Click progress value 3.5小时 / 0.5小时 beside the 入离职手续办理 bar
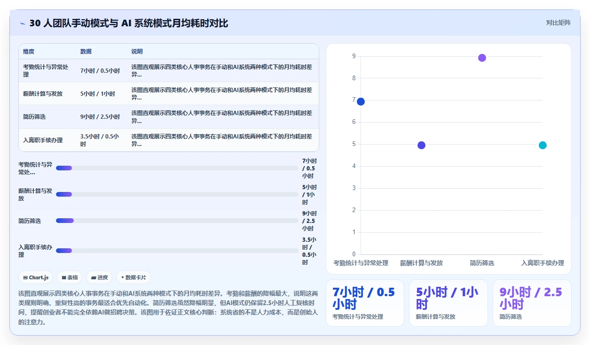 309,251
